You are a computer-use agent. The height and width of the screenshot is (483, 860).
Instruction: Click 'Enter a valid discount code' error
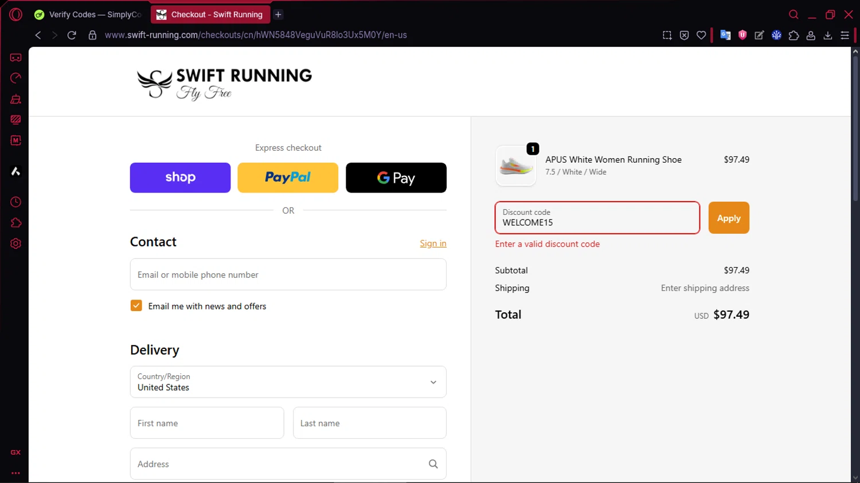click(x=548, y=244)
